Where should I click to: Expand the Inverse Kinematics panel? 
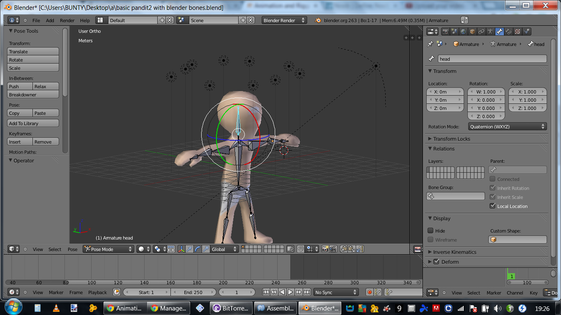pos(455,252)
